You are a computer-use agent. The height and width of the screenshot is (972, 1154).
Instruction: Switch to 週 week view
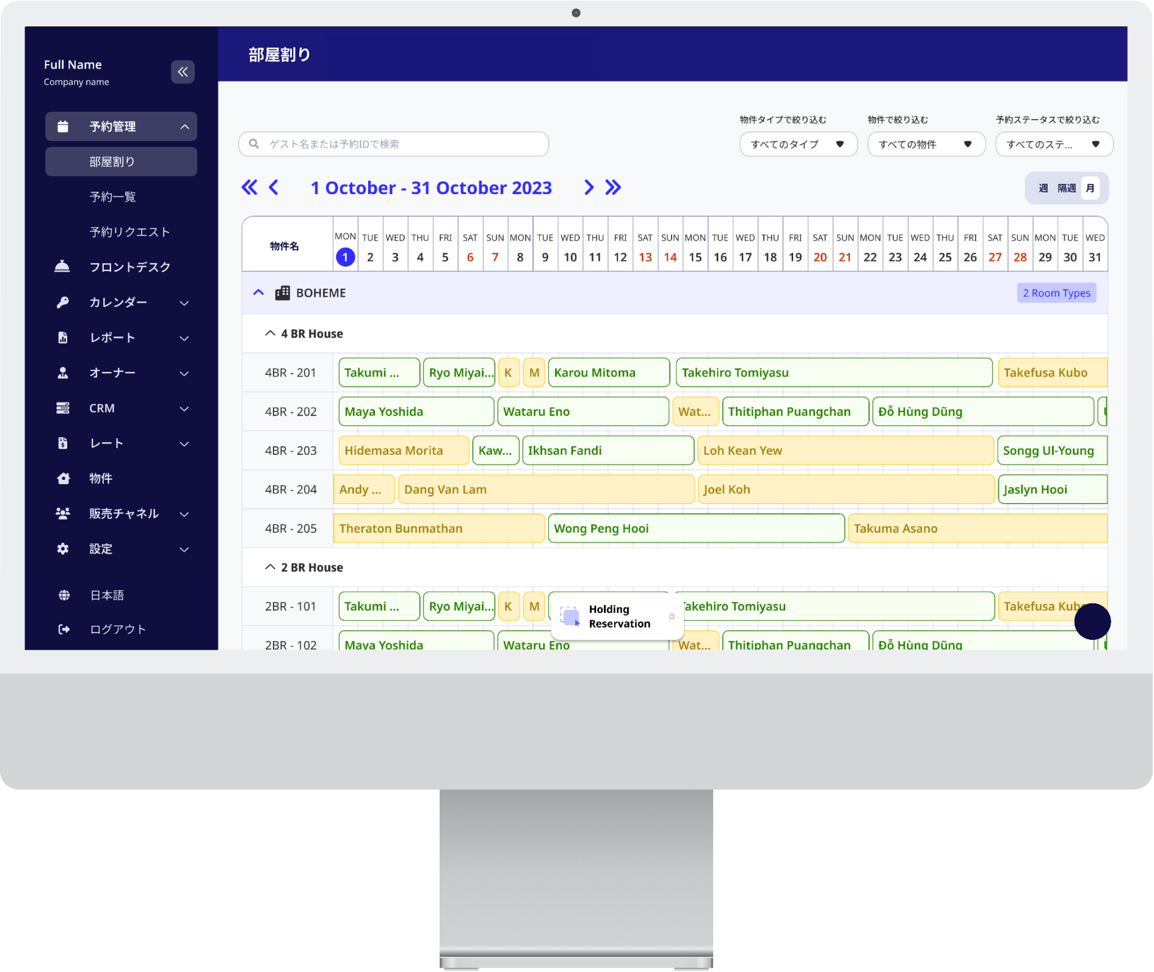pyautogui.click(x=1043, y=188)
